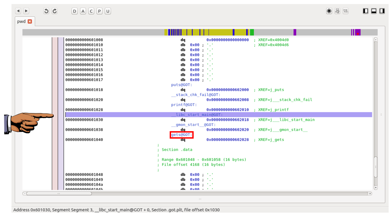Go back in navigation history

18,11
